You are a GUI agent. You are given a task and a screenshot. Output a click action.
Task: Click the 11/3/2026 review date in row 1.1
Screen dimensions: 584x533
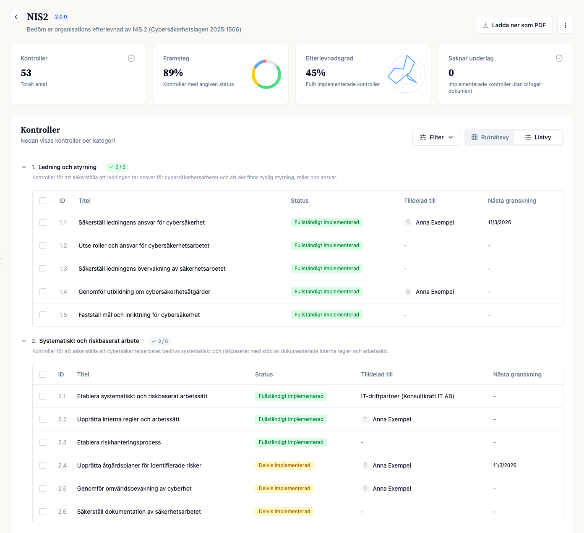tap(500, 222)
